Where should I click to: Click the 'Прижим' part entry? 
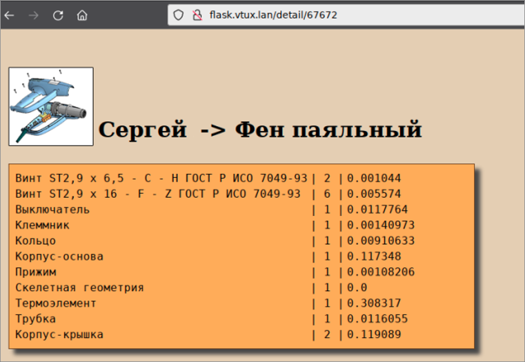click(35, 272)
